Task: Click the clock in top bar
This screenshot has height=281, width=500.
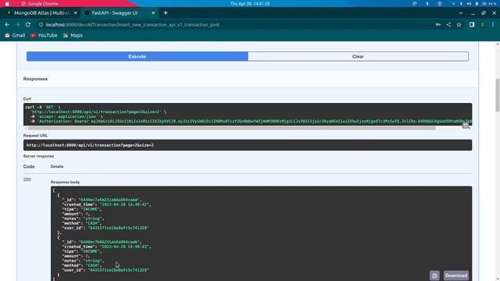Action: point(250,4)
